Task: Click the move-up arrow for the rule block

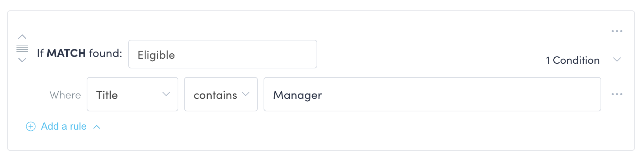Action: (x=22, y=37)
